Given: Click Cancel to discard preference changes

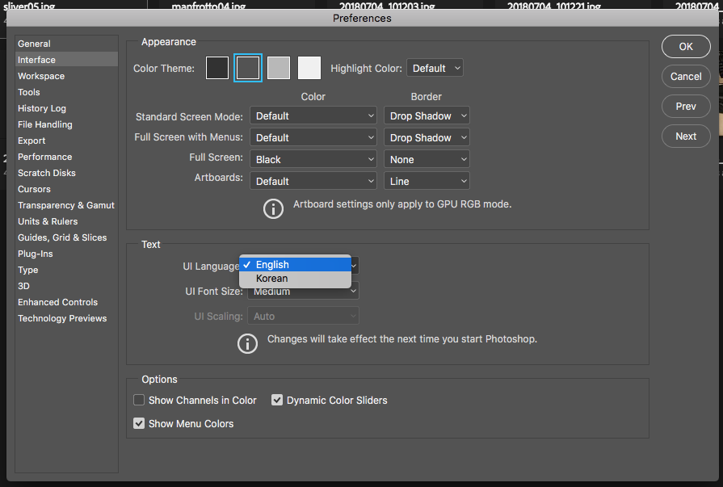Looking at the screenshot, I should 686,77.
